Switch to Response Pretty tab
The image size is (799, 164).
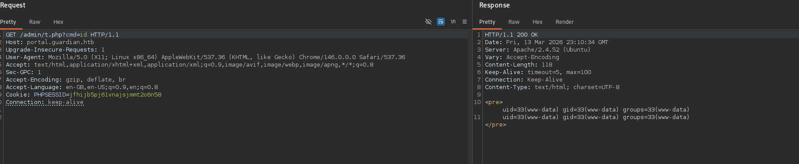tap(487, 22)
